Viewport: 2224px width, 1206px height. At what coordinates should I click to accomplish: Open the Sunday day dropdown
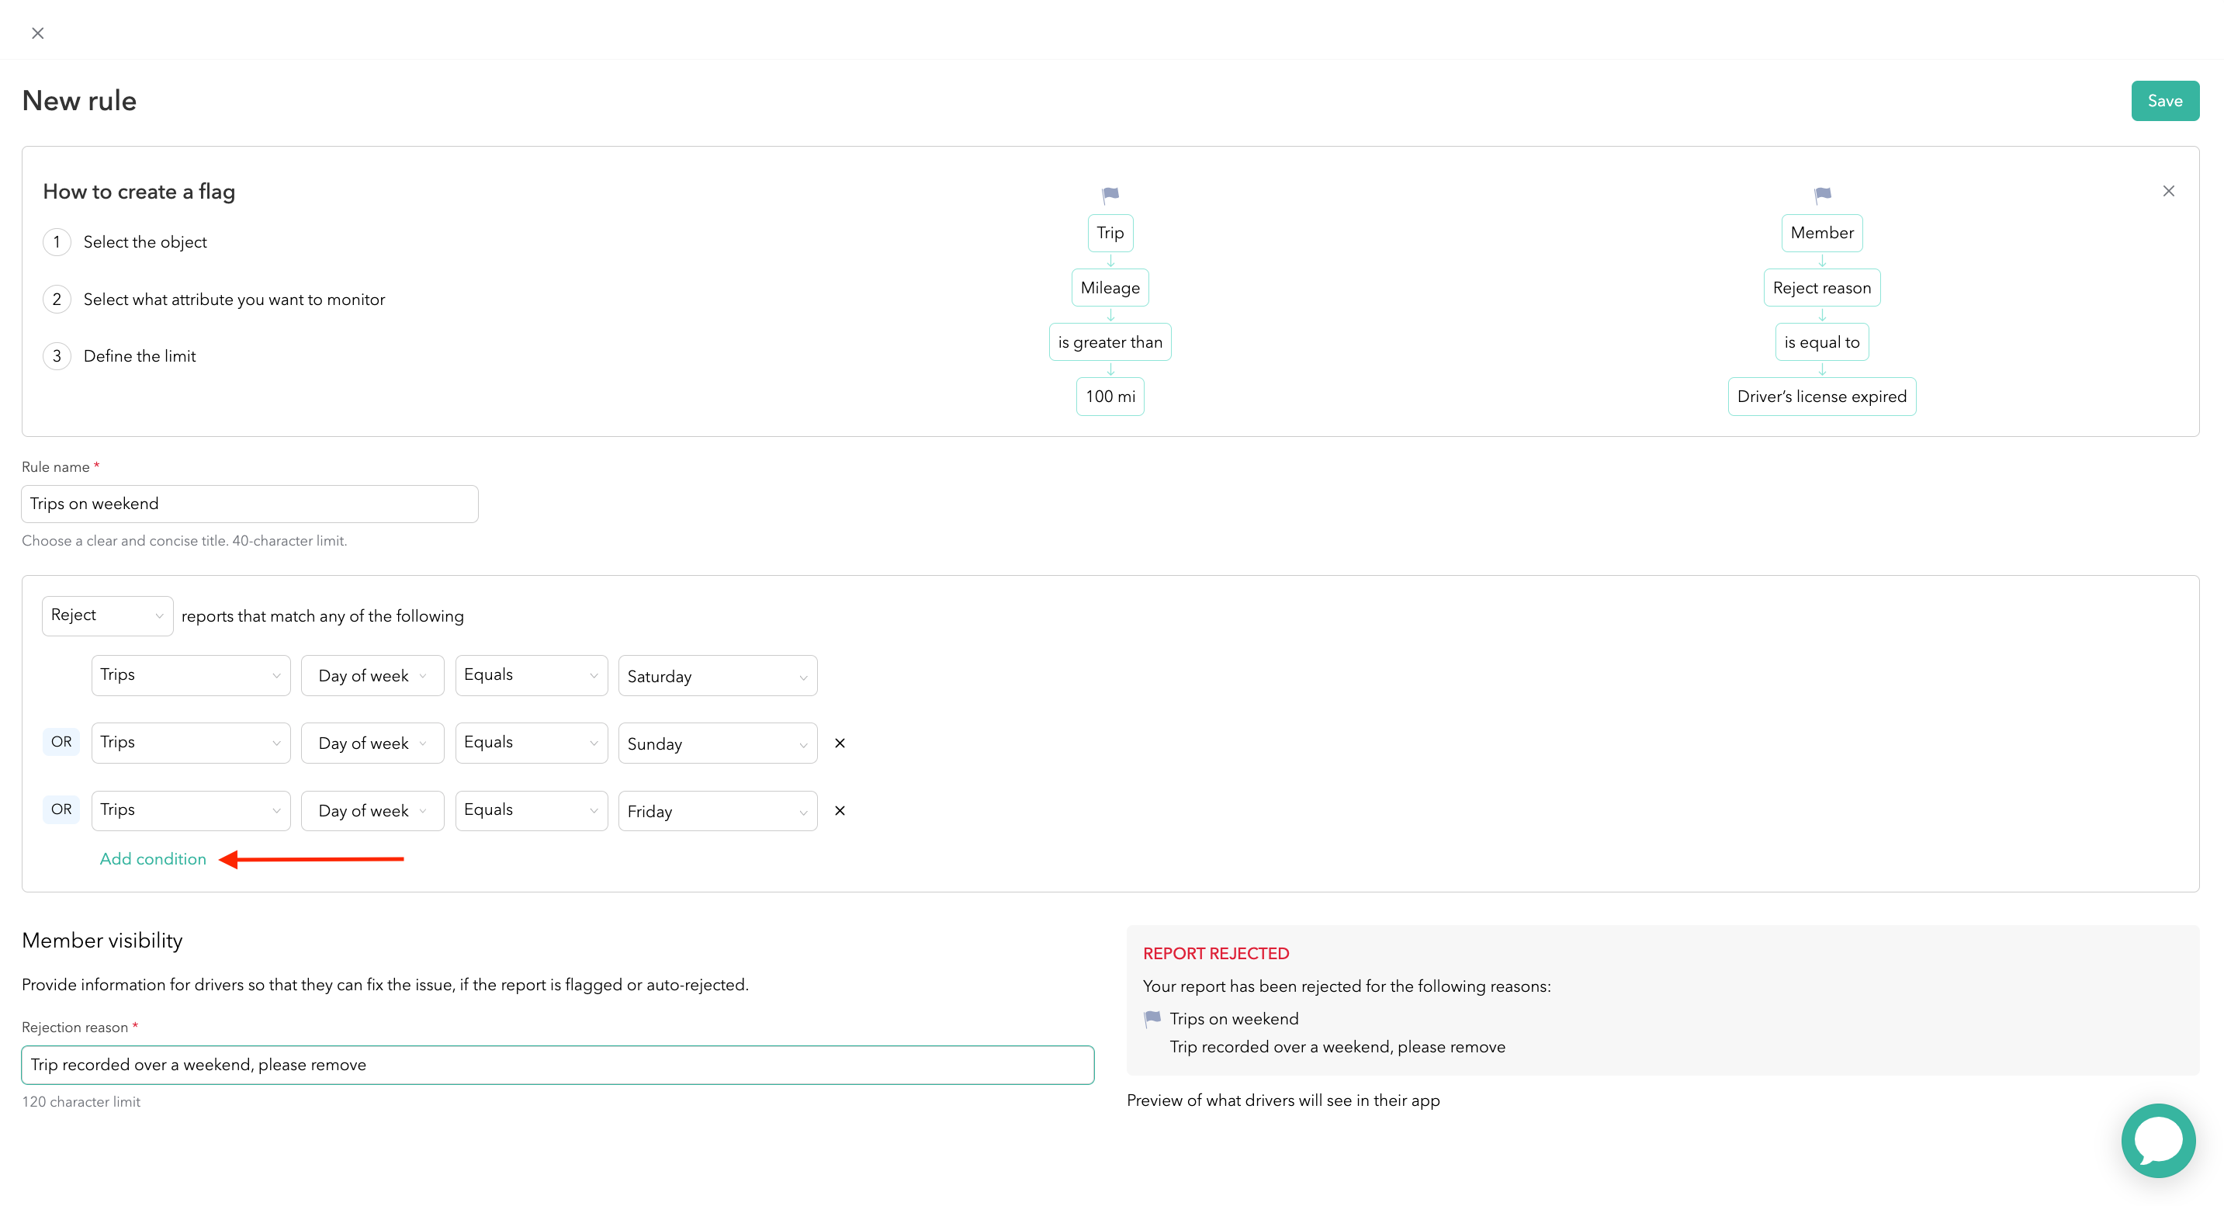tap(716, 743)
